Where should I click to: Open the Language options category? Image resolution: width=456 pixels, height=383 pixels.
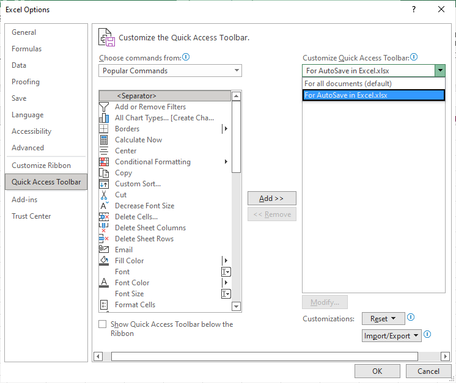(46, 115)
